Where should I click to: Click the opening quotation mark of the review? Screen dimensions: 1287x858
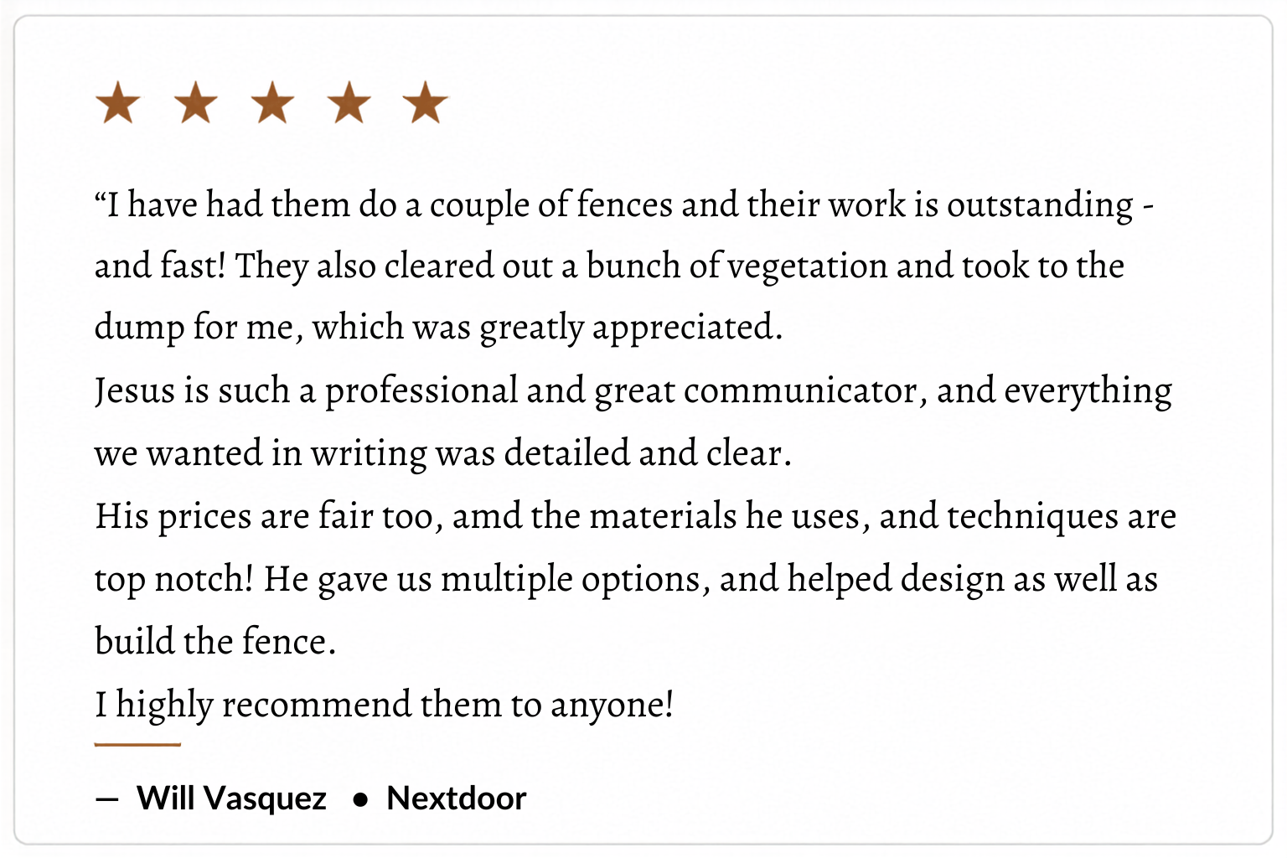(100, 198)
